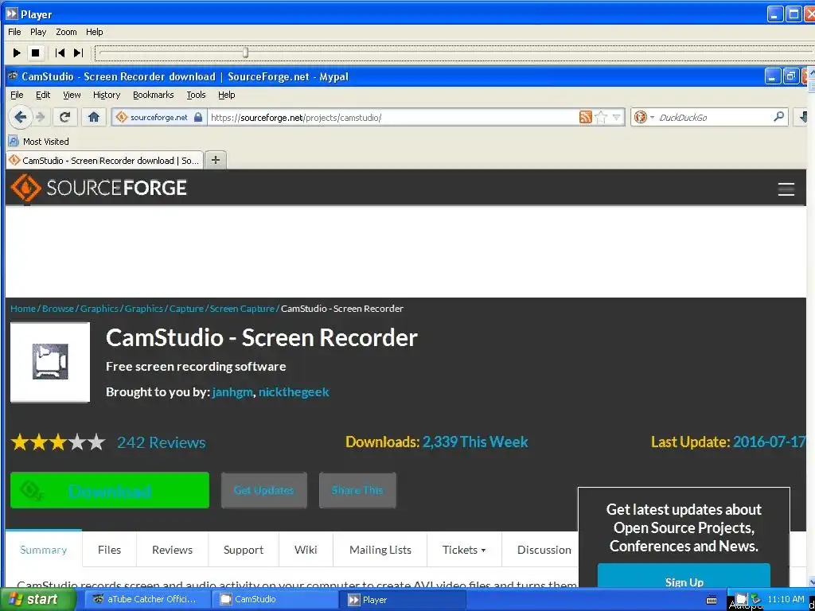Click the Player seek slider thumb

[x=245, y=53]
